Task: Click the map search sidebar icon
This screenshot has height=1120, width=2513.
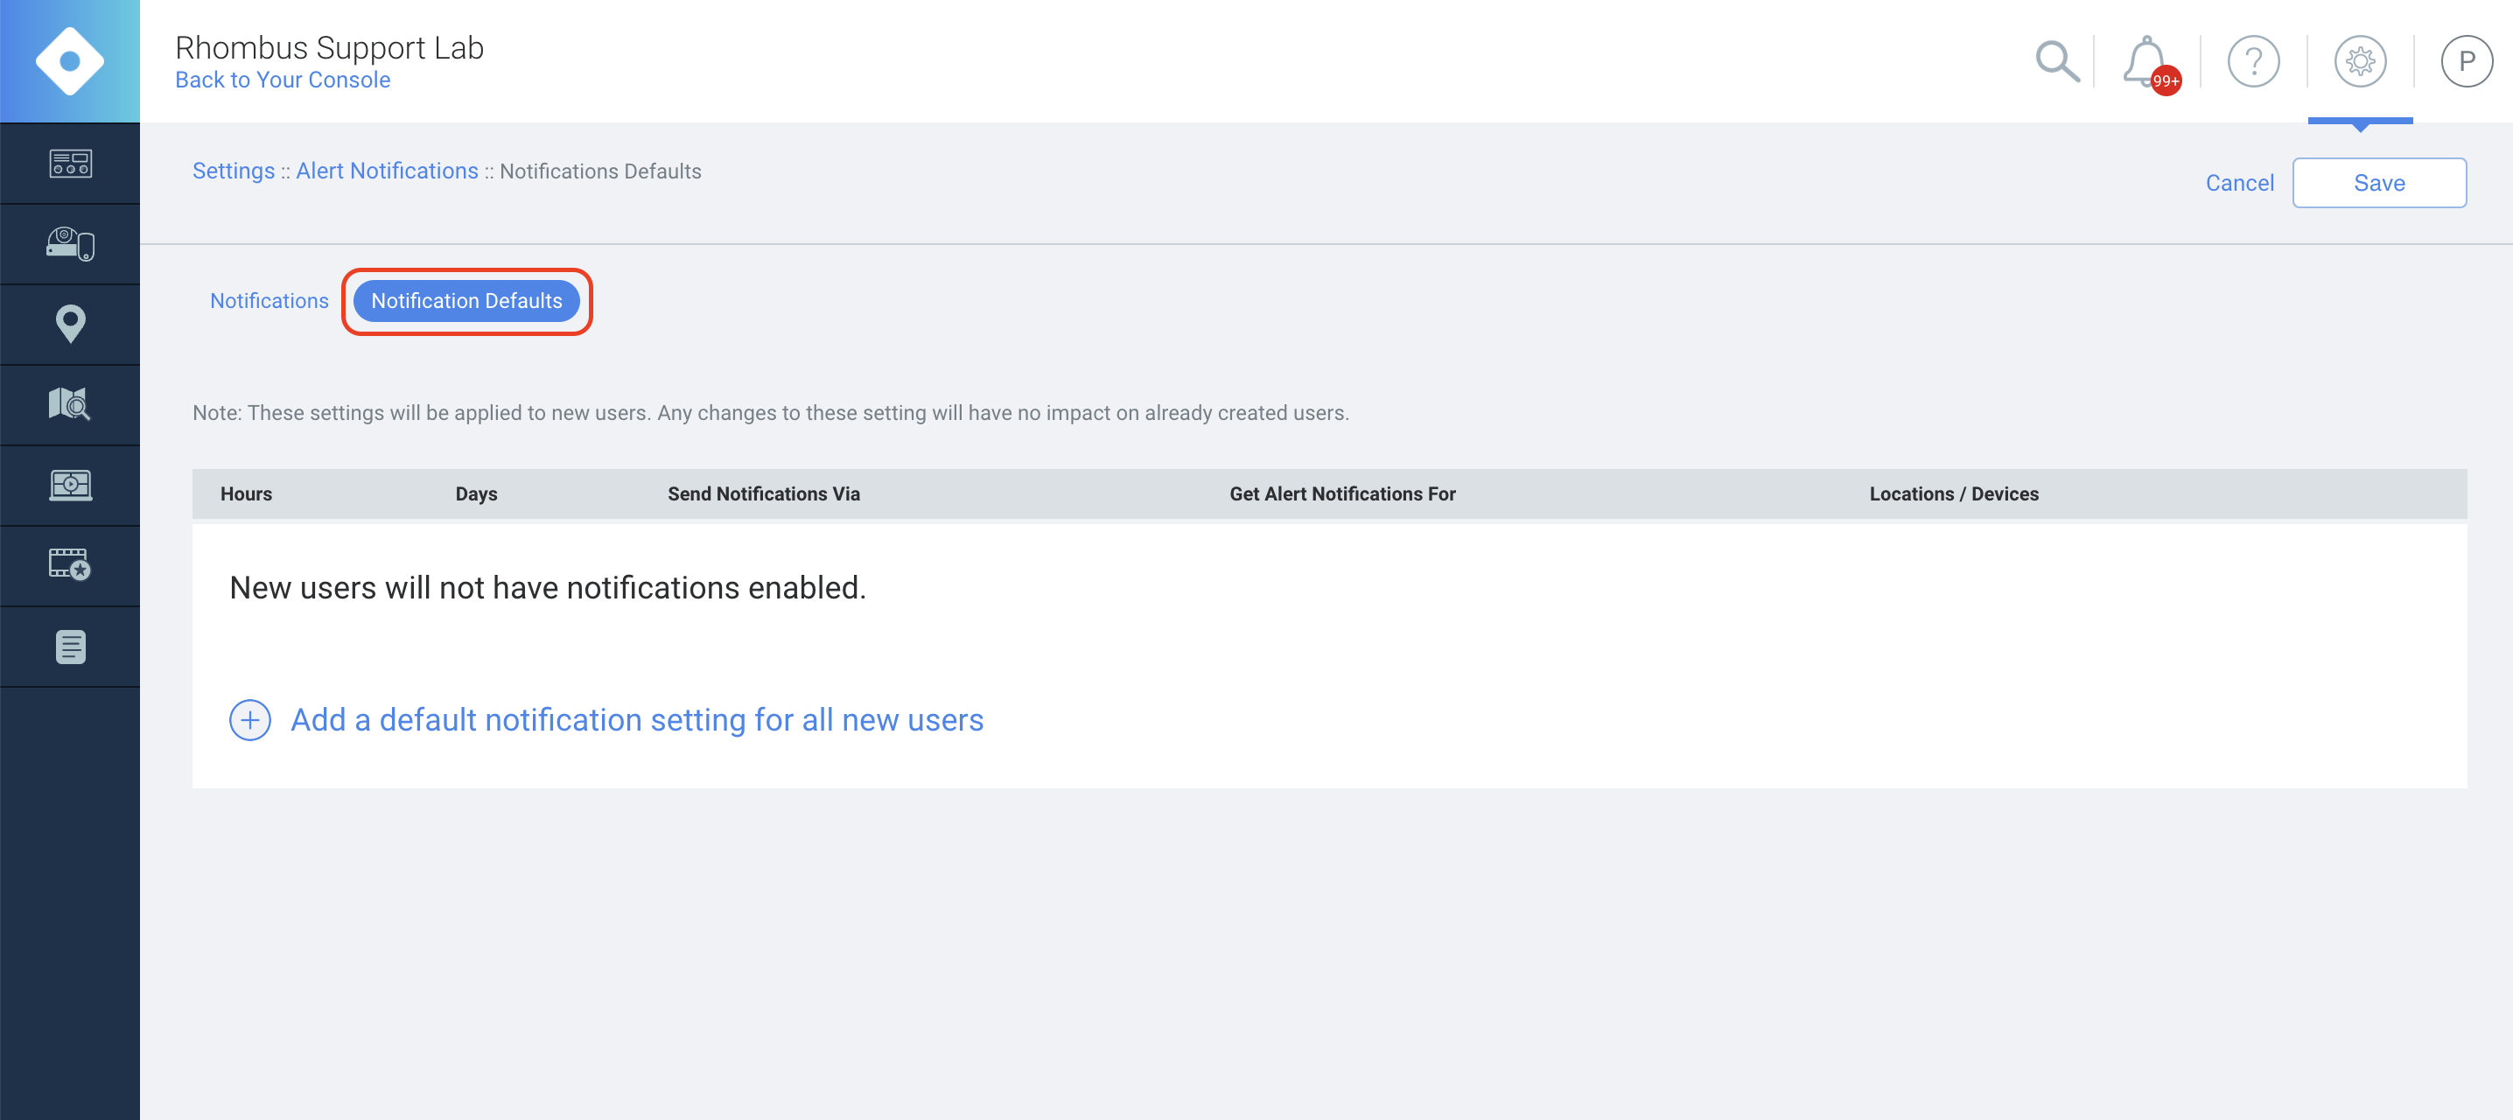Action: tap(70, 402)
